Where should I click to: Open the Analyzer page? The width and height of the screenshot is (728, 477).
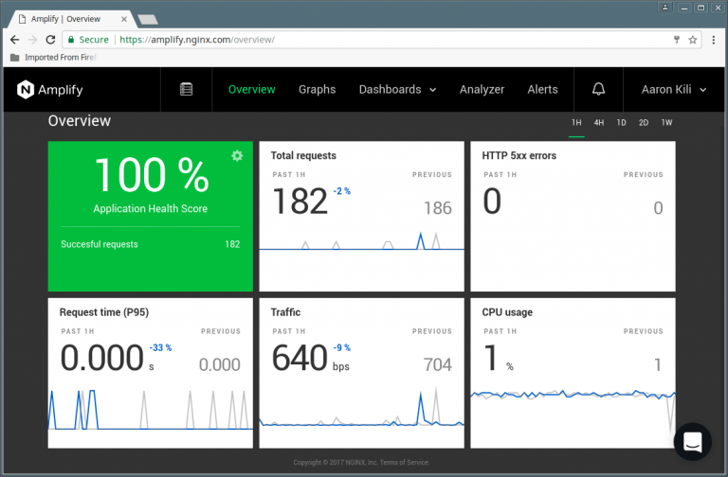[482, 89]
